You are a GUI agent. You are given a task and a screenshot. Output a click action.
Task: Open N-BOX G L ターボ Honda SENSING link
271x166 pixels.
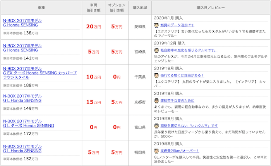29,124
